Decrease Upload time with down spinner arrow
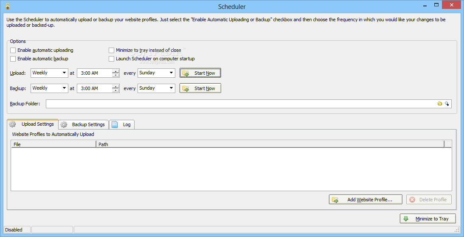 coord(116,75)
